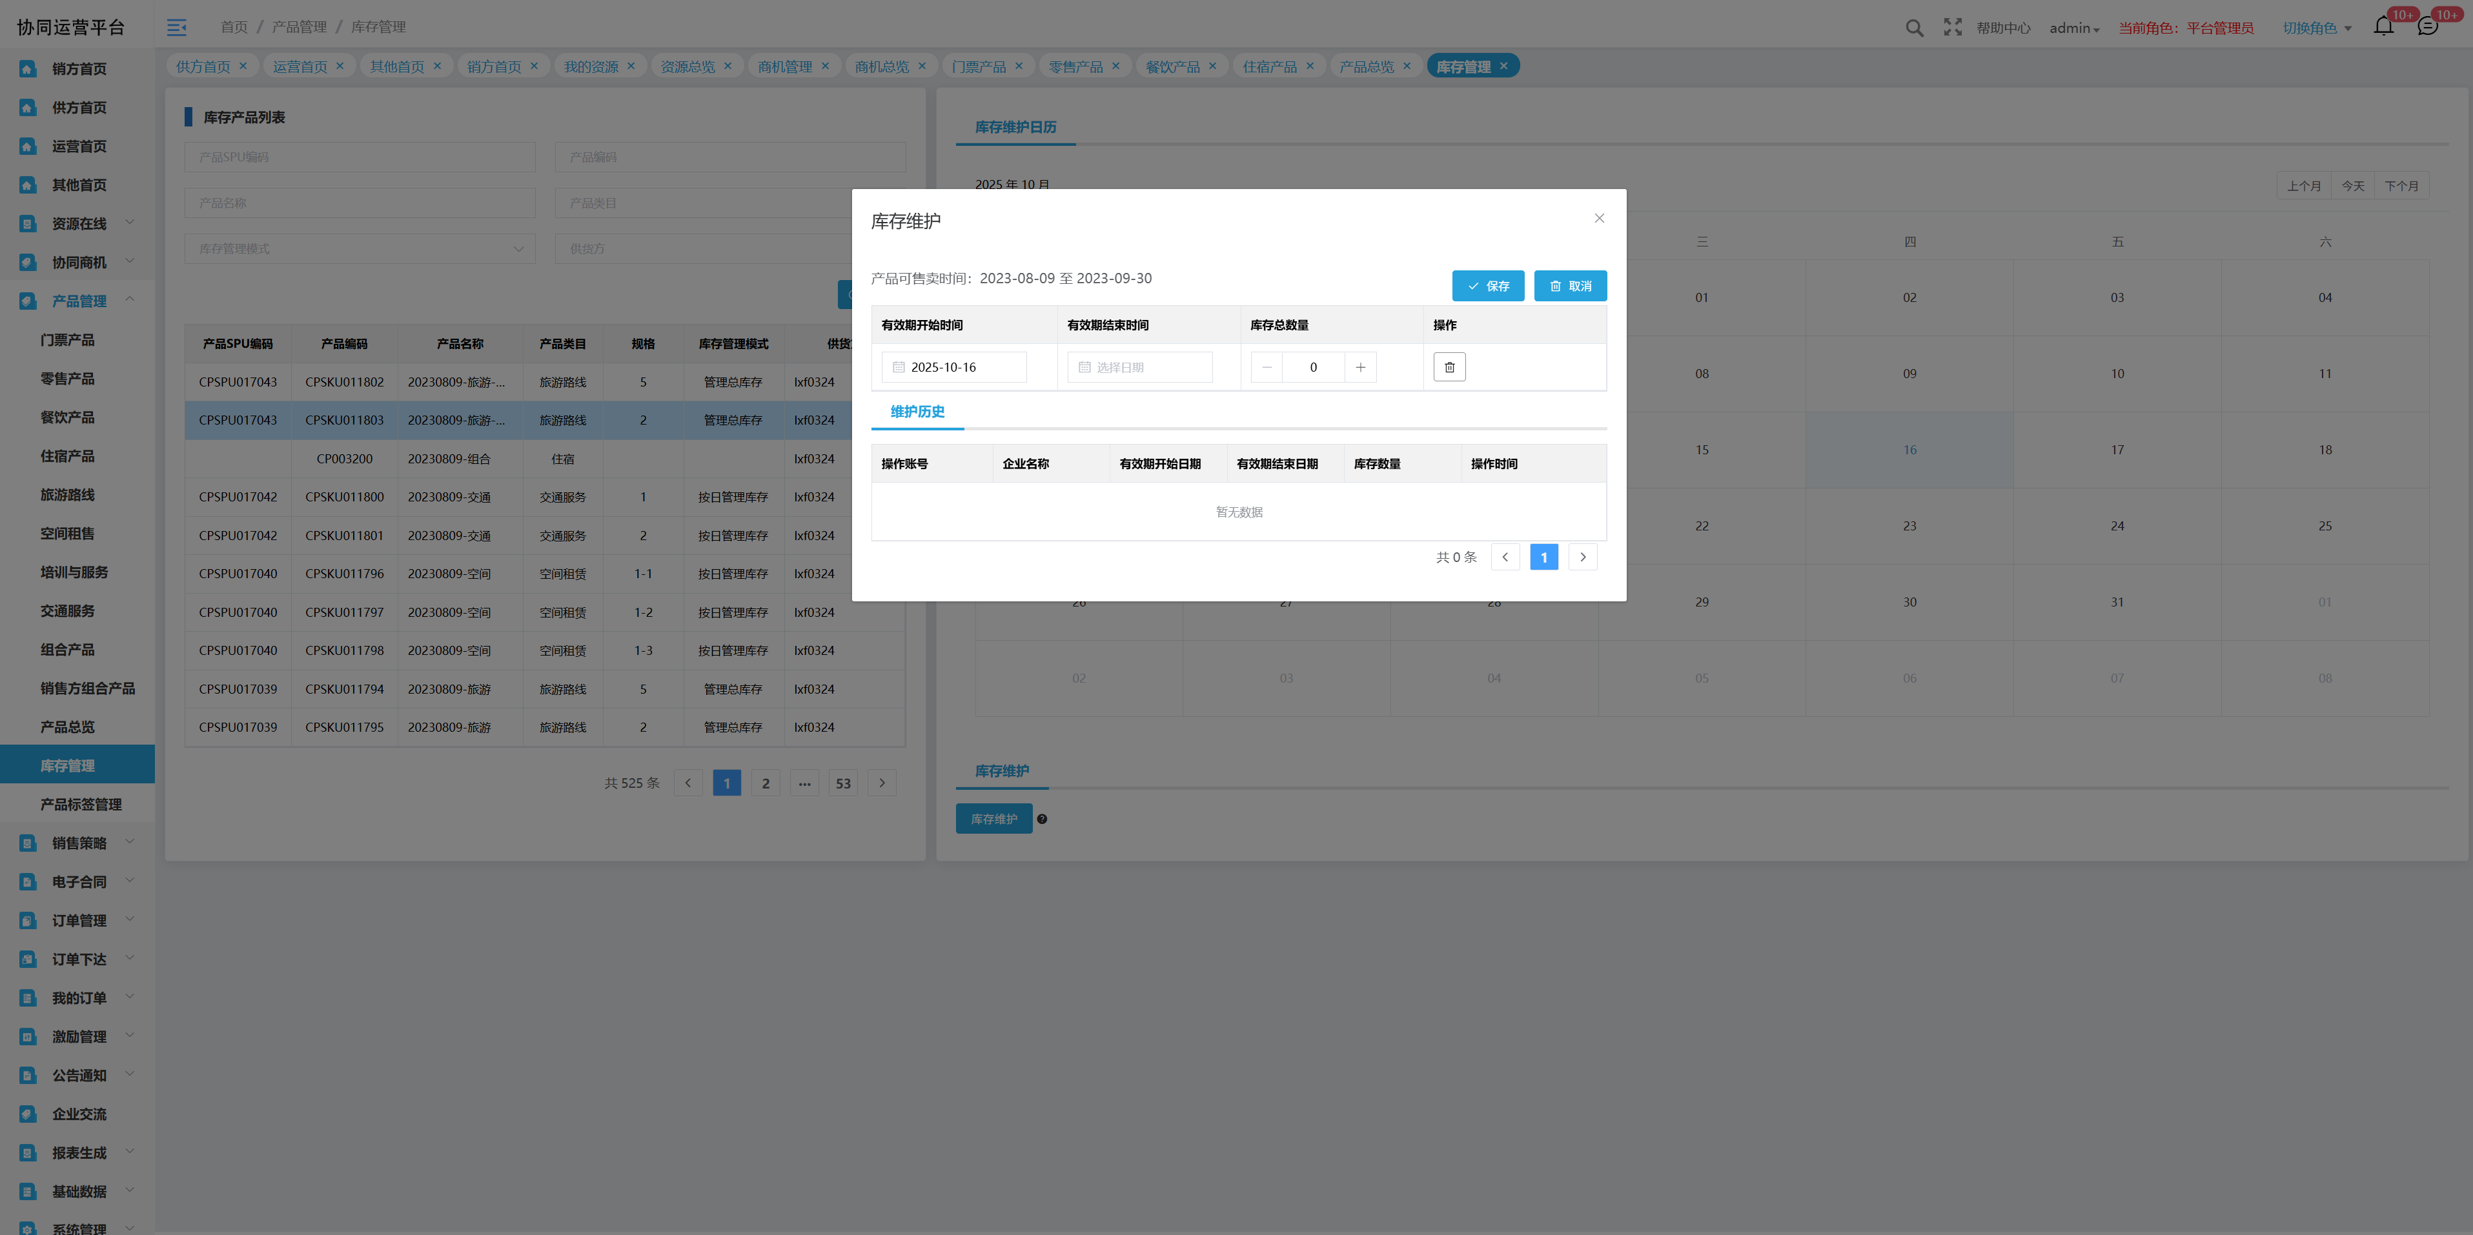Open the 切换角色 dropdown
This screenshot has height=1235, width=2473.
[x=2315, y=28]
